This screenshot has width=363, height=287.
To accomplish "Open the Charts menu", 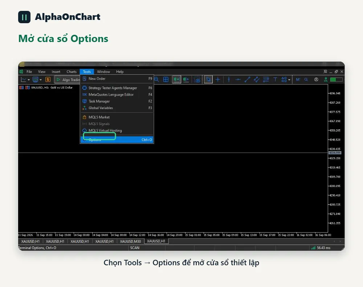I will (72, 72).
